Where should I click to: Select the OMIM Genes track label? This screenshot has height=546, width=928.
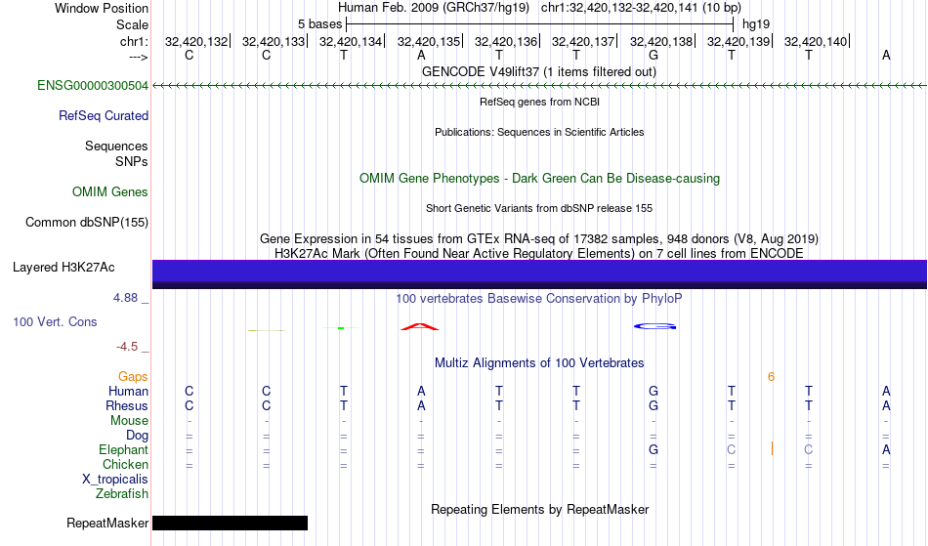109,192
